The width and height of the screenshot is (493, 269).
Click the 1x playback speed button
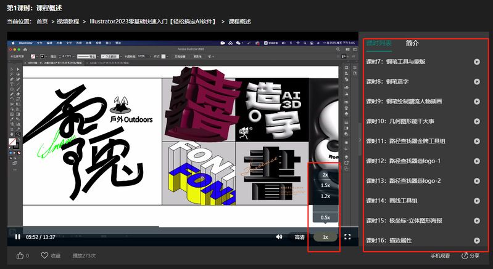click(x=325, y=237)
